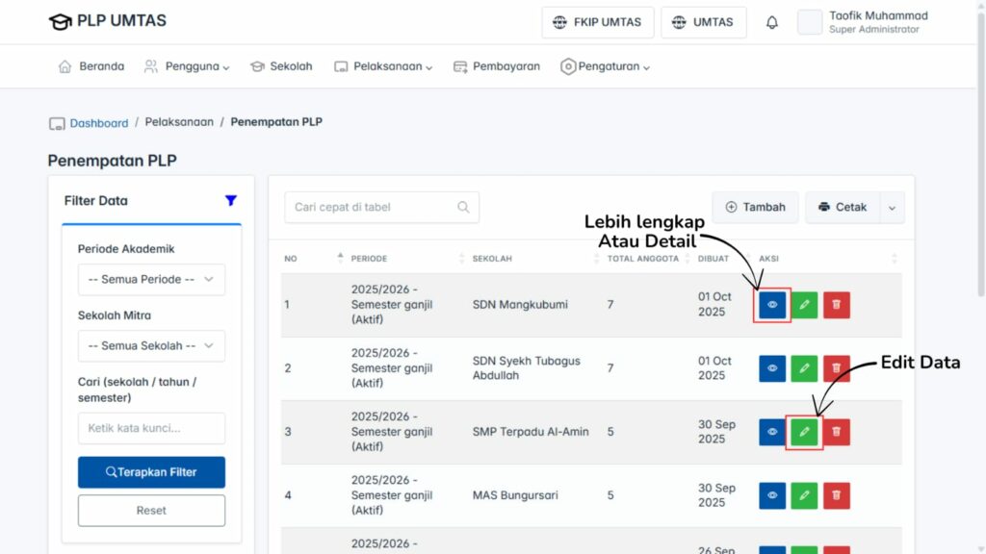This screenshot has height=554, width=986.
Task: Click the Terapkan Filter button
Action: click(x=151, y=472)
